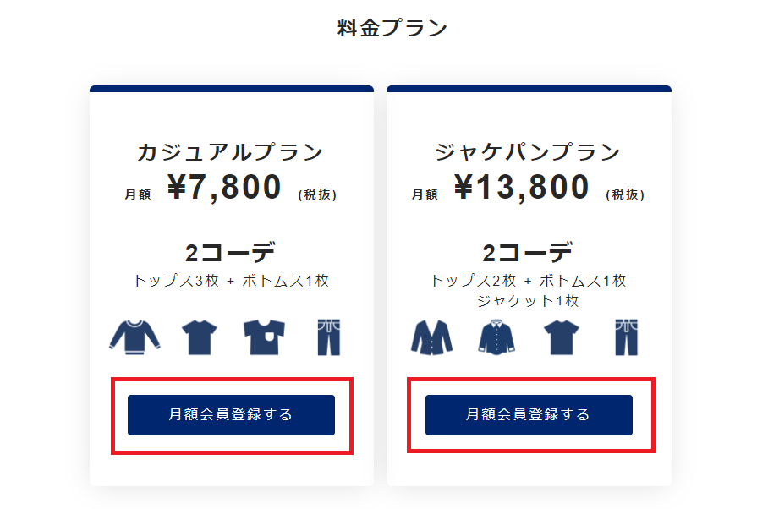
Task: Select the ¥7,800 price text
Action: [224, 187]
